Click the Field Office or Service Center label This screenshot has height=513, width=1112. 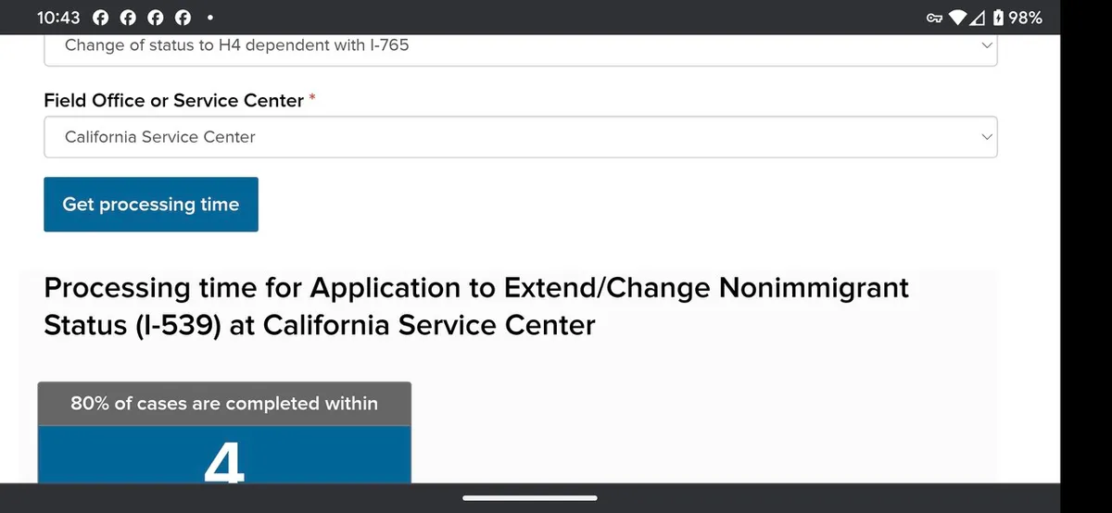pos(174,100)
